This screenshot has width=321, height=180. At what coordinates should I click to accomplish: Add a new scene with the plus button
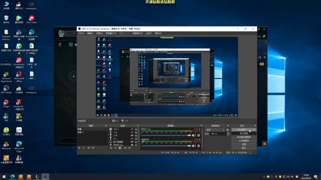(x=79, y=148)
